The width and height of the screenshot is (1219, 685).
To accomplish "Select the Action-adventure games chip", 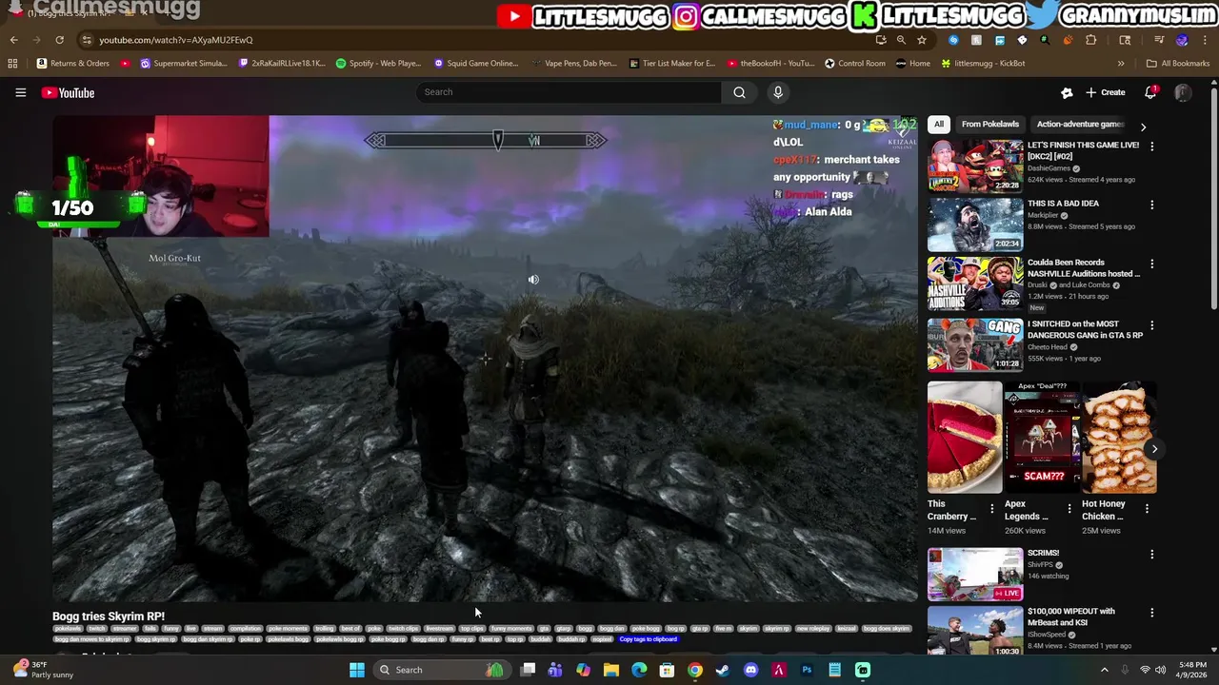I will click(1080, 124).
